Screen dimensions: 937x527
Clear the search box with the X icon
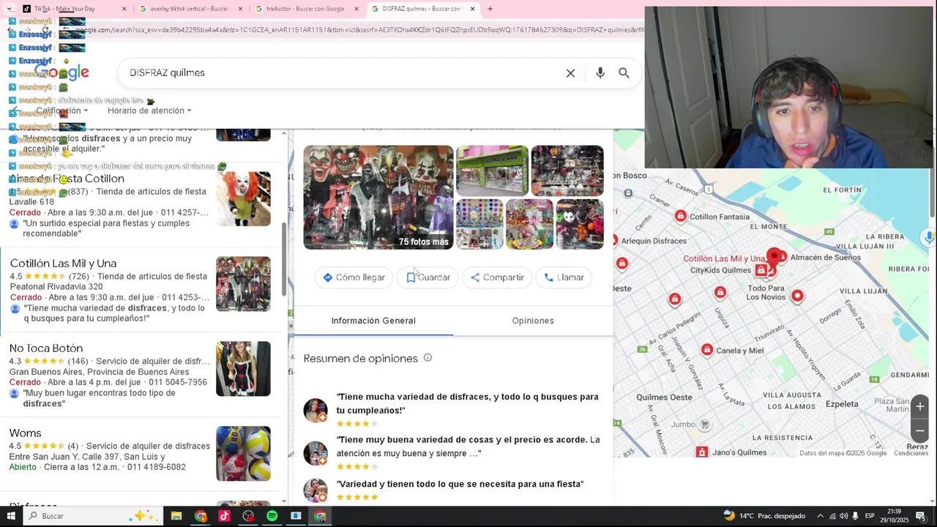click(570, 73)
